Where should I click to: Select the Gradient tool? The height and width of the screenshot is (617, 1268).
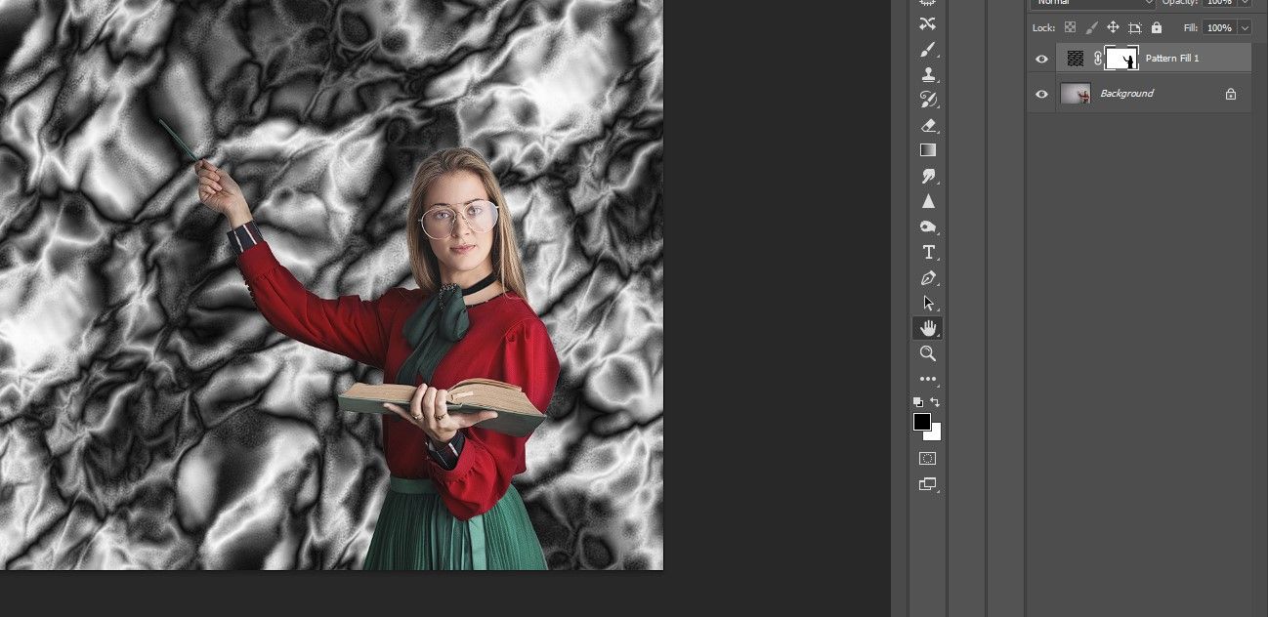pyautogui.click(x=927, y=150)
